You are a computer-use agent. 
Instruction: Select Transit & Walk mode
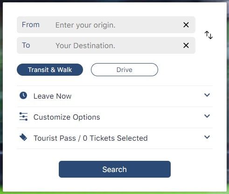[50, 70]
